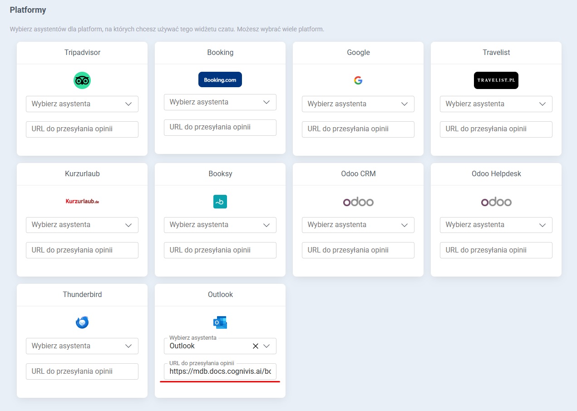Click the Outlook review URL field
The image size is (577, 411).
pyautogui.click(x=220, y=371)
